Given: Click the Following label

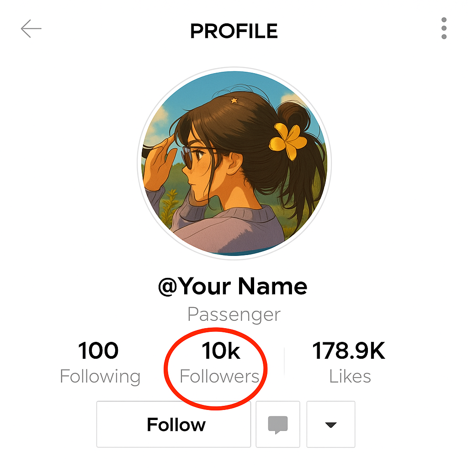Looking at the screenshot, I should pos(100,377).
